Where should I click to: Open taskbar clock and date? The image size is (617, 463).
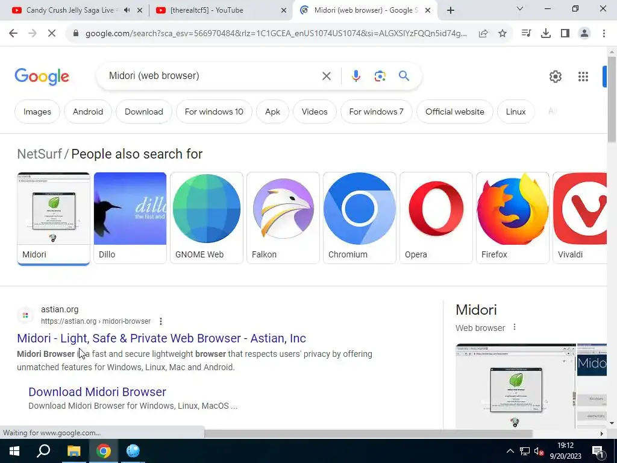pyautogui.click(x=565, y=451)
